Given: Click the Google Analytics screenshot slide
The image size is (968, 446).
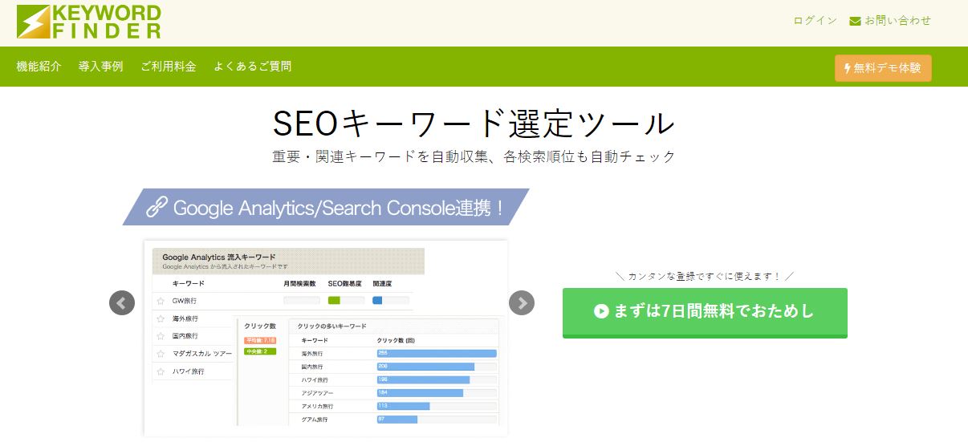Looking at the screenshot, I should click(x=325, y=338).
